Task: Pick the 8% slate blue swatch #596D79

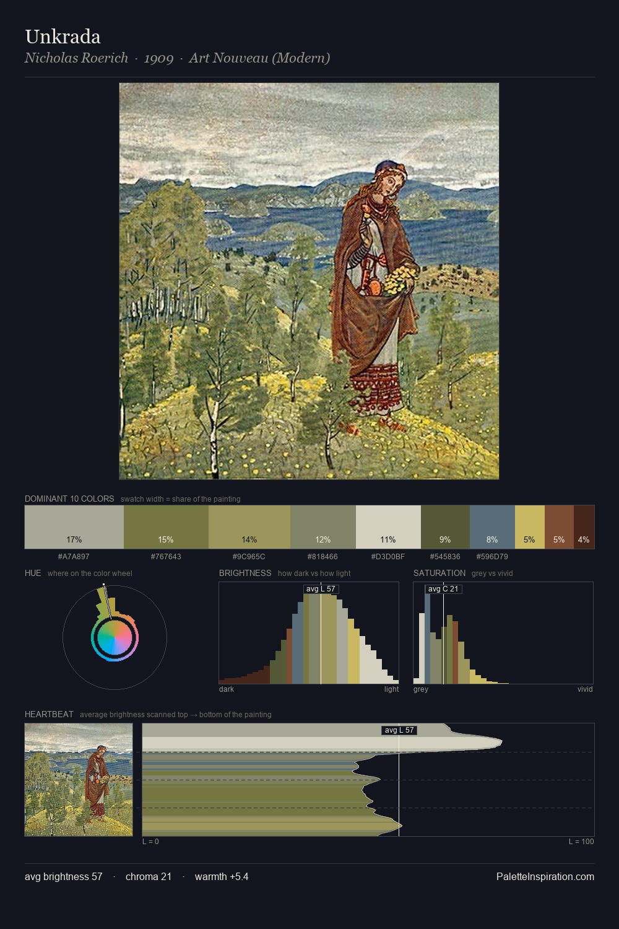Action: 492,527
